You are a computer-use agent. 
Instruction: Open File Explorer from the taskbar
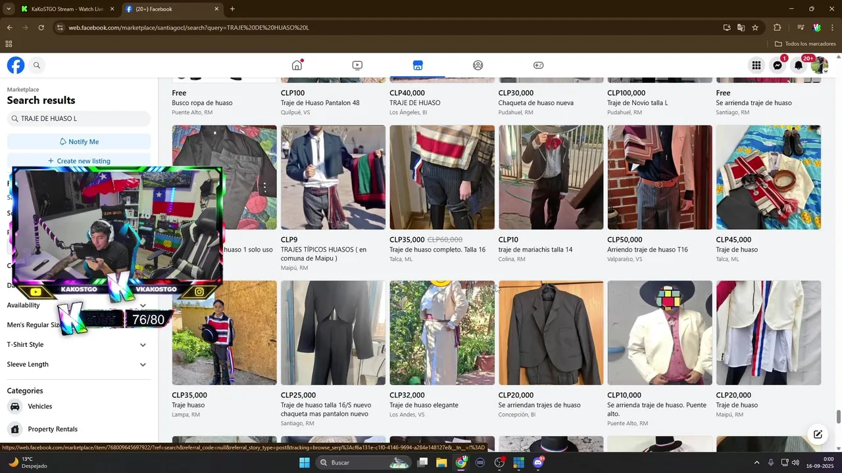pyautogui.click(x=441, y=462)
